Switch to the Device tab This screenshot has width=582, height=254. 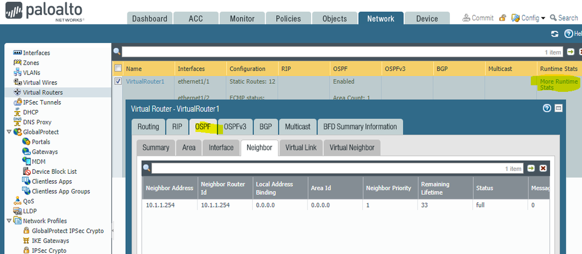(427, 19)
